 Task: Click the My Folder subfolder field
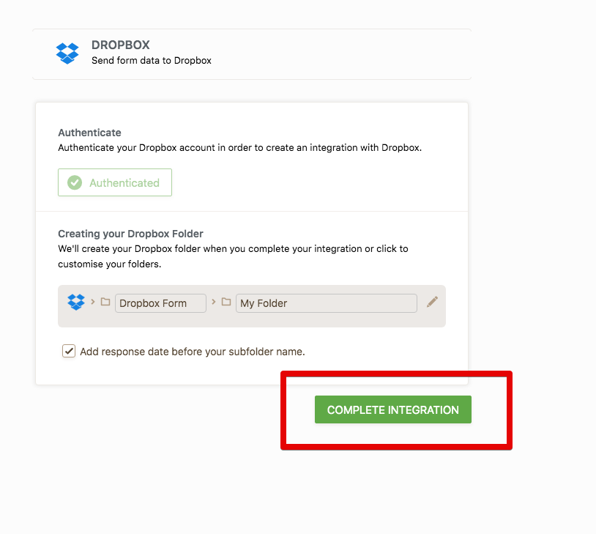[327, 303]
